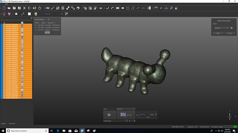Open the RangeImage dropdown below scan buttons
238x133 pixels.
point(115,121)
